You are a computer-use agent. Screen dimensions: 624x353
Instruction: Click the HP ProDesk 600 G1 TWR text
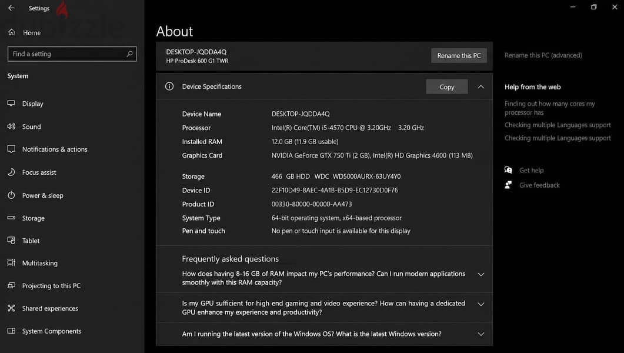coord(197,61)
